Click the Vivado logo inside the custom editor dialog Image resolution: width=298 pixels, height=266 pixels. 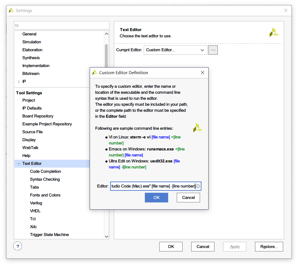coord(198,128)
